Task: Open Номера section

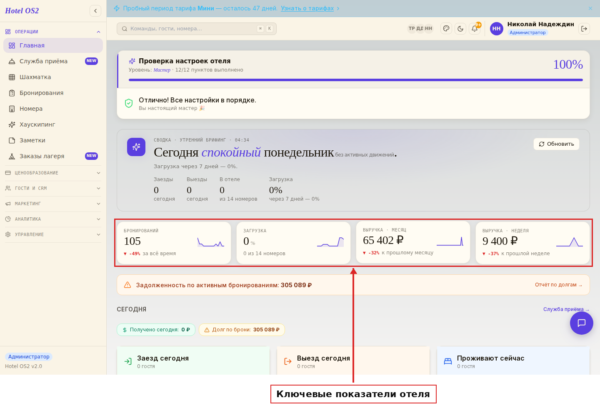Action: coord(53,109)
